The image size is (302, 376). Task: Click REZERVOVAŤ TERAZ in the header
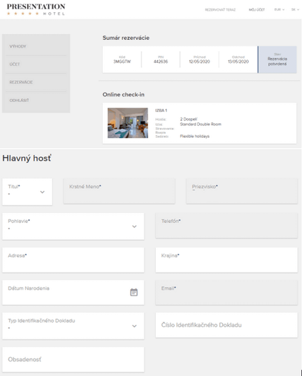coord(220,10)
